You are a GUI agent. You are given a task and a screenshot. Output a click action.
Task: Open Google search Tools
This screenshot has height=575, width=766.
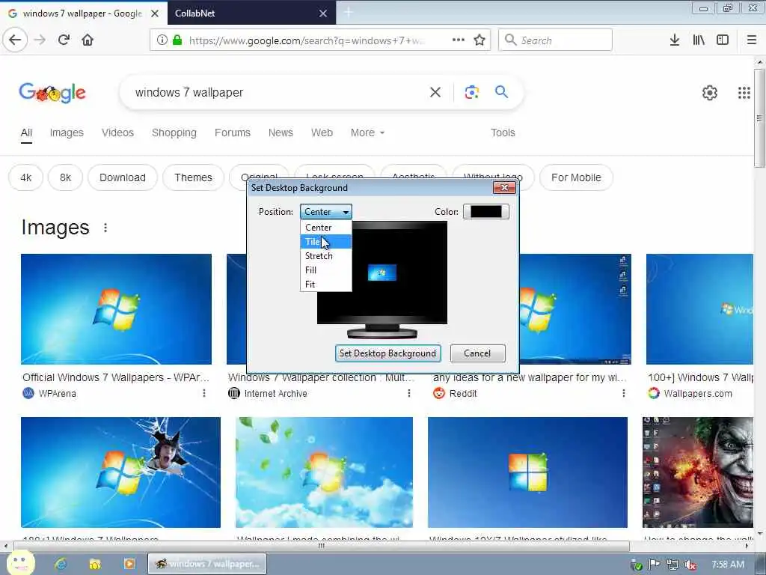coord(503,133)
